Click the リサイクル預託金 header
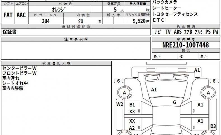The height and width of the screenshot is (135, 221). [x=138, y=15]
